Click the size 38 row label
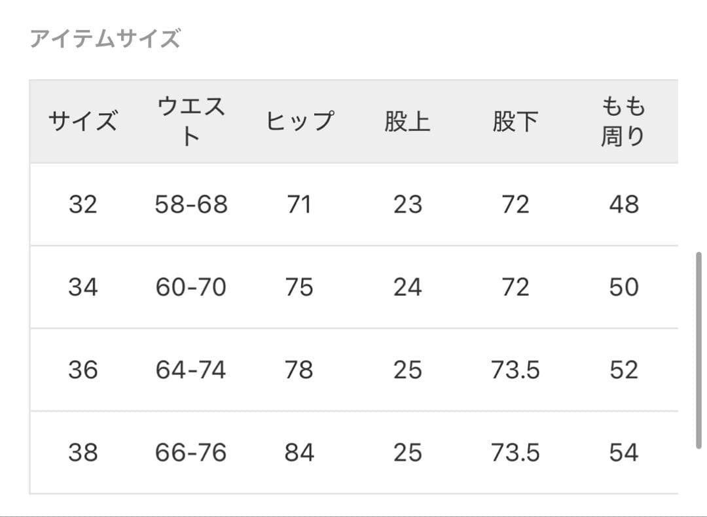 click(x=82, y=452)
